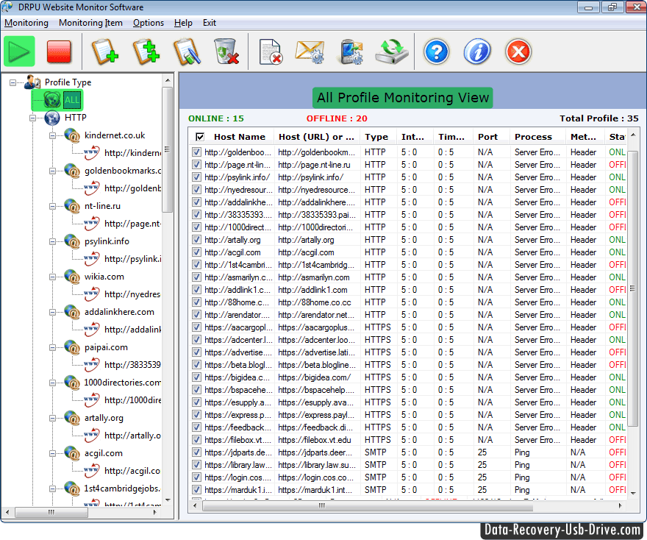647x540 pixels.
Task: Open the computer settings gear icon
Action: click(x=351, y=51)
